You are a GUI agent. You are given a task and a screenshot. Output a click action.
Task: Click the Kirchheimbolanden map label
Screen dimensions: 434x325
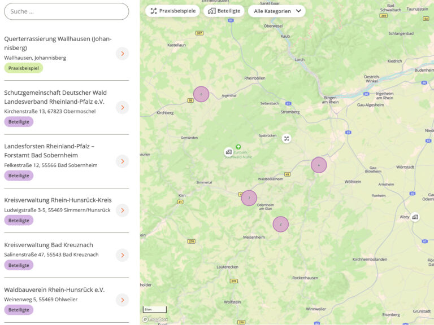[x=370, y=259]
